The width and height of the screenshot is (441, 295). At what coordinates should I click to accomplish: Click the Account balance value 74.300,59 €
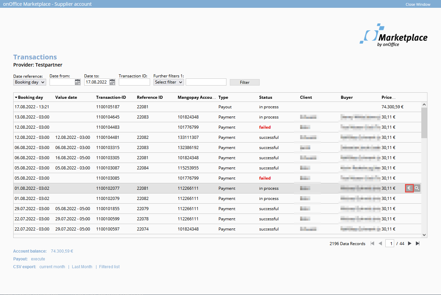coord(62,251)
